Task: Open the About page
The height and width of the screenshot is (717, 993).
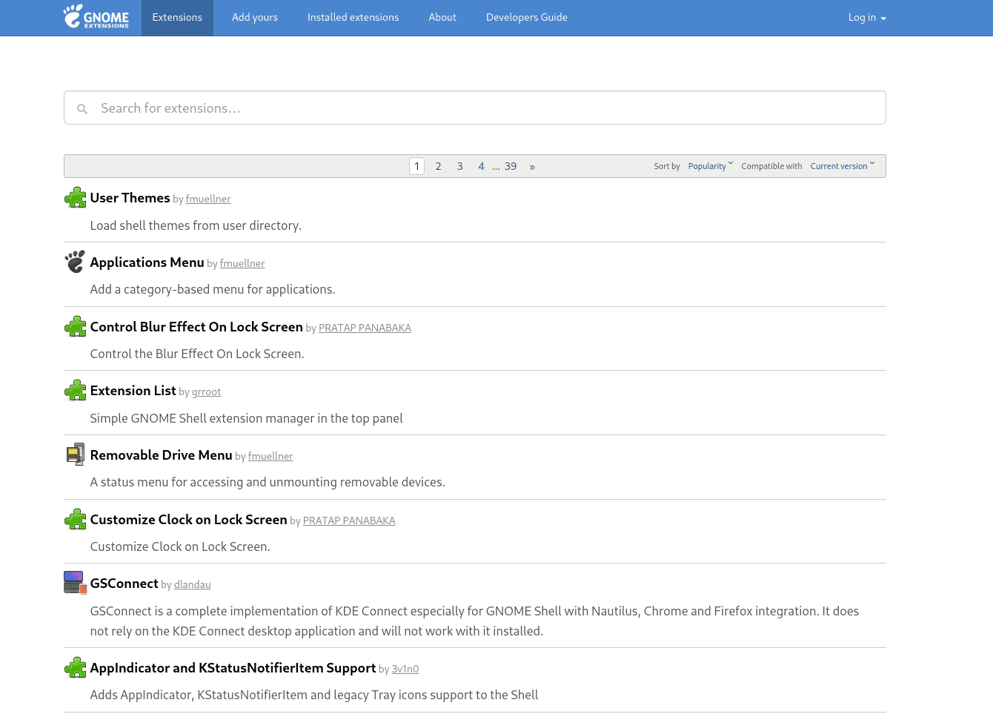Action: (442, 17)
